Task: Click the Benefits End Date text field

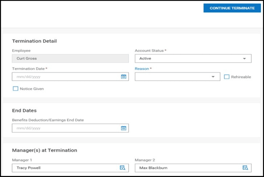Action: (70, 128)
